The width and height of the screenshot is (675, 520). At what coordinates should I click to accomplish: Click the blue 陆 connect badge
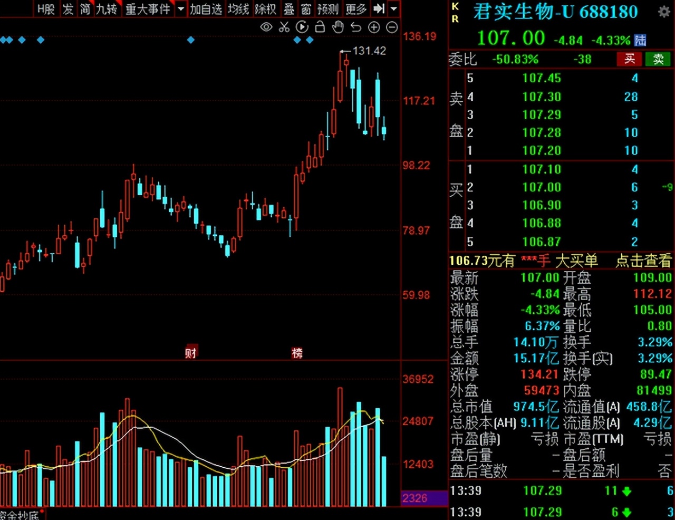coord(640,40)
